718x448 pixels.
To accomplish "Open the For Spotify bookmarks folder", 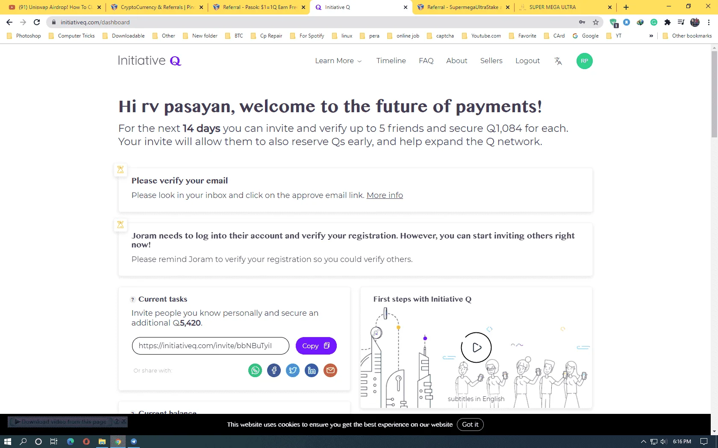I will (307, 36).
